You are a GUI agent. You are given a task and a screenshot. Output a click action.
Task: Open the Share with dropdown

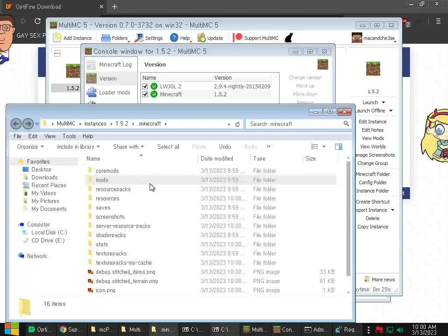tap(128, 147)
